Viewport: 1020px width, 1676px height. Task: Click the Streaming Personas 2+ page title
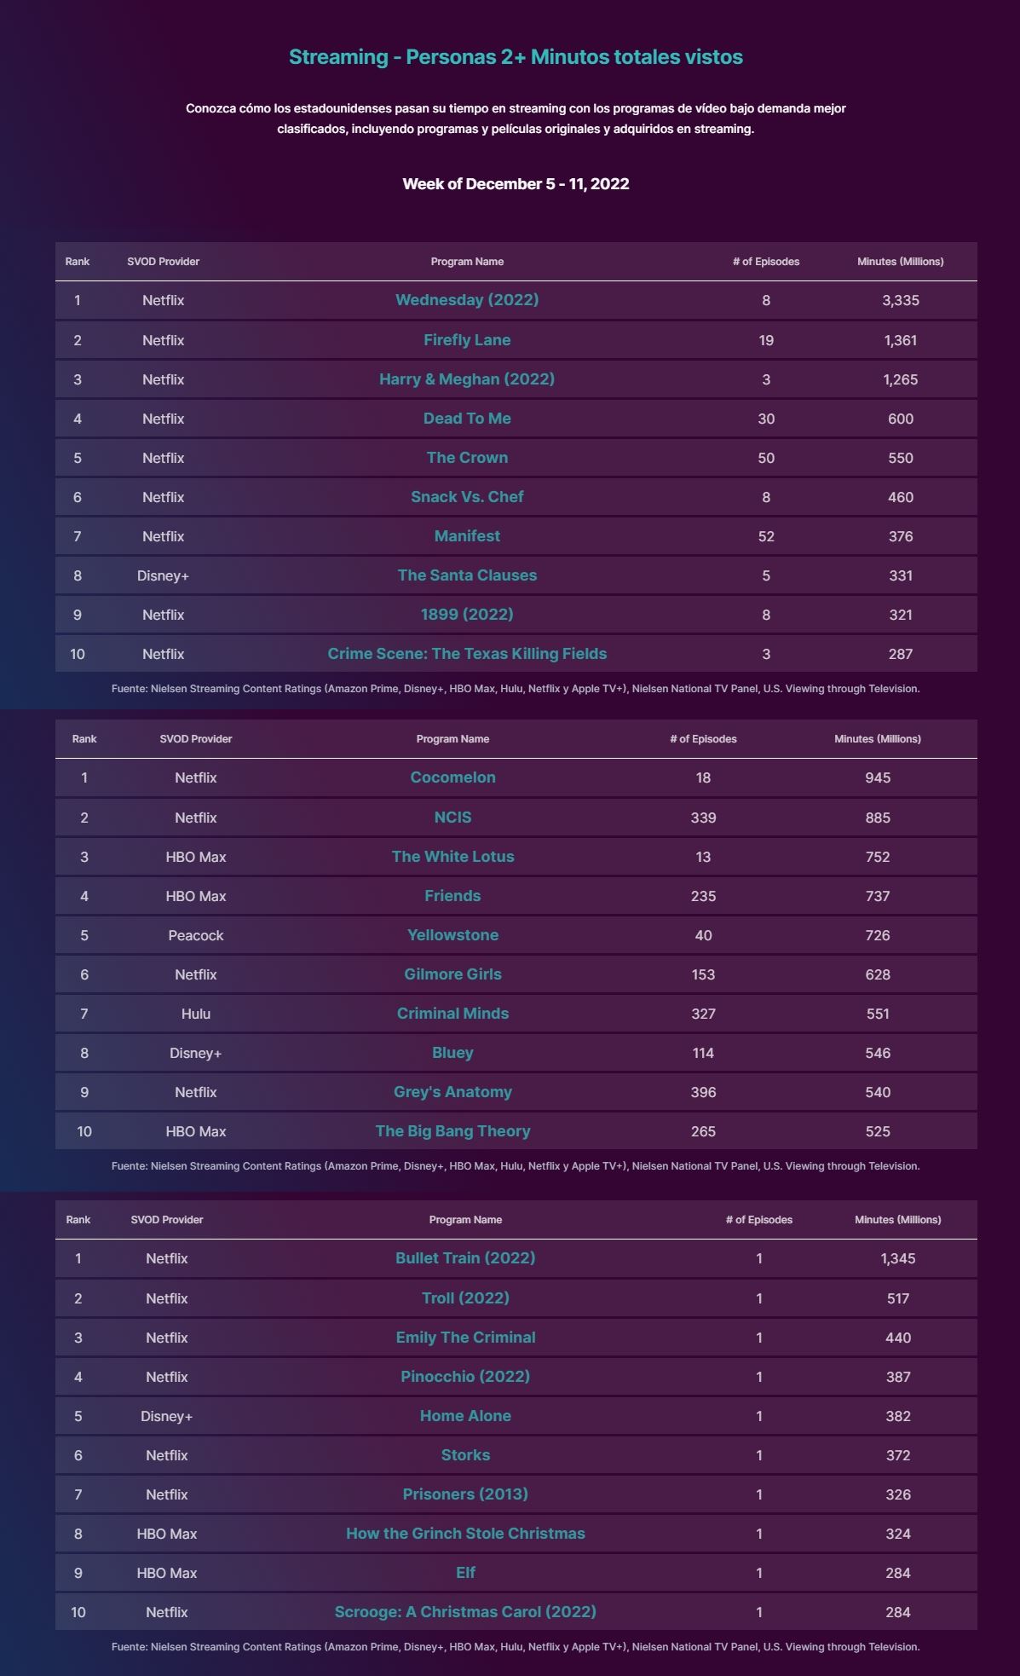pyautogui.click(x=516, y=57)
